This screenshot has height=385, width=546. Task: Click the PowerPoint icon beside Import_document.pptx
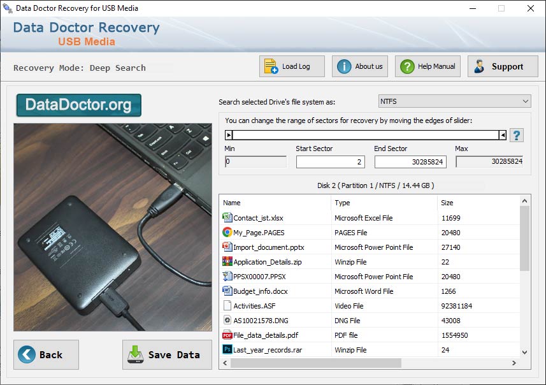227,247
